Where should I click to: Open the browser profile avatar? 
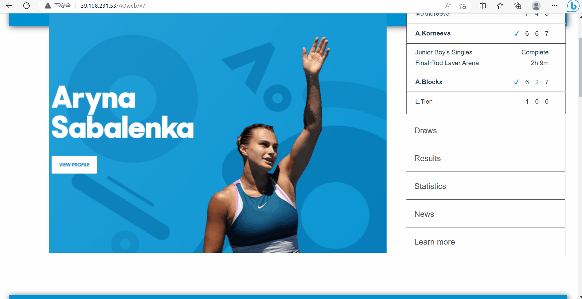[x=536, y=6]
